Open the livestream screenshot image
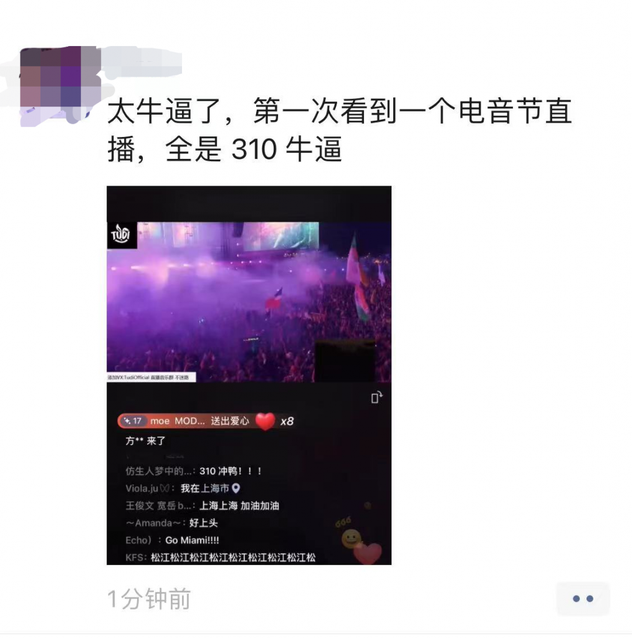 [x=249, y=375]
